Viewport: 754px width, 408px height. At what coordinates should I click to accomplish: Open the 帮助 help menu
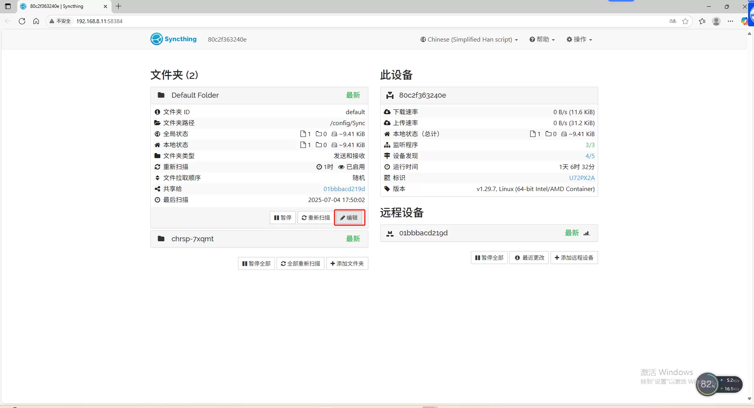tap(542, 40)
